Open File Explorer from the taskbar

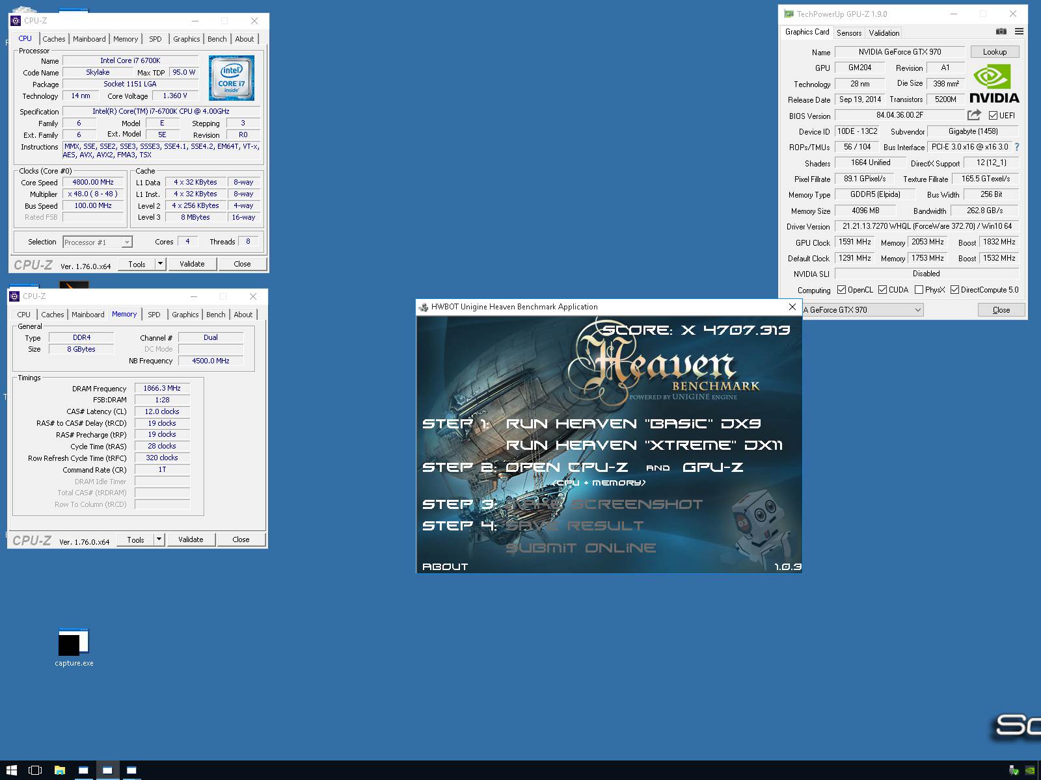(x=59, y=770)
